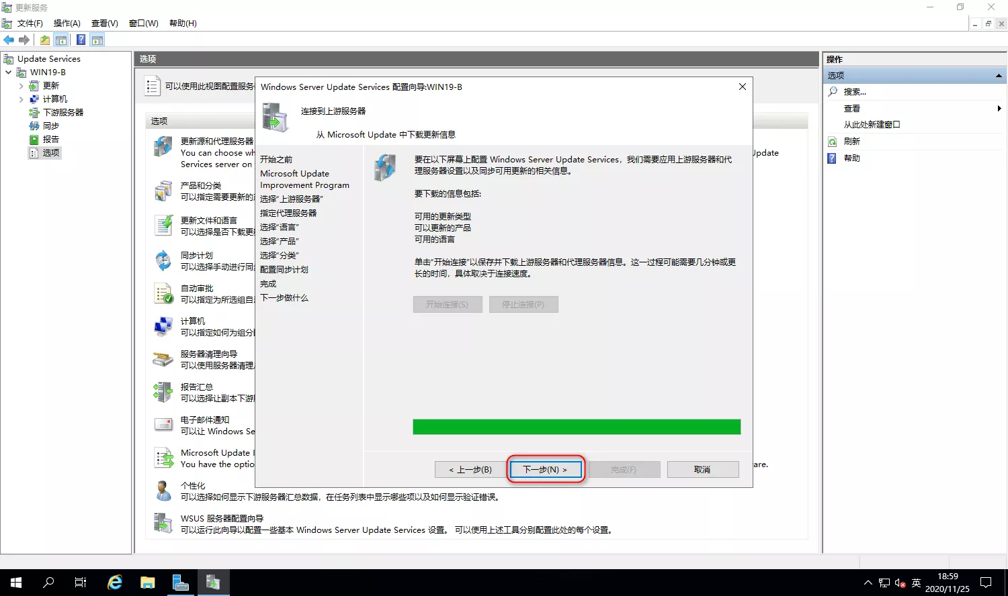This screenshot has height=596, width=1008.
Task: Expand the WIN19-B server node
Action: [9, 72]
